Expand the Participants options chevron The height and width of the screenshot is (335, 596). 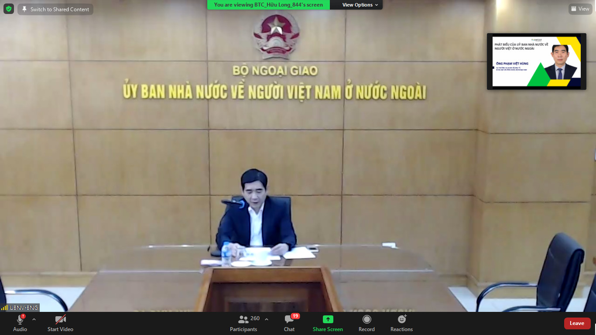click(267, 319)
